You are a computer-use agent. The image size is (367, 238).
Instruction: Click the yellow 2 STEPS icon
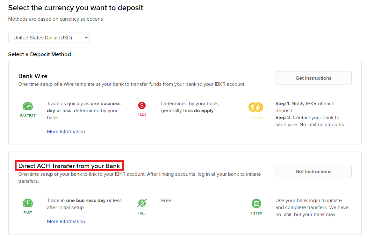coord(256,107)
